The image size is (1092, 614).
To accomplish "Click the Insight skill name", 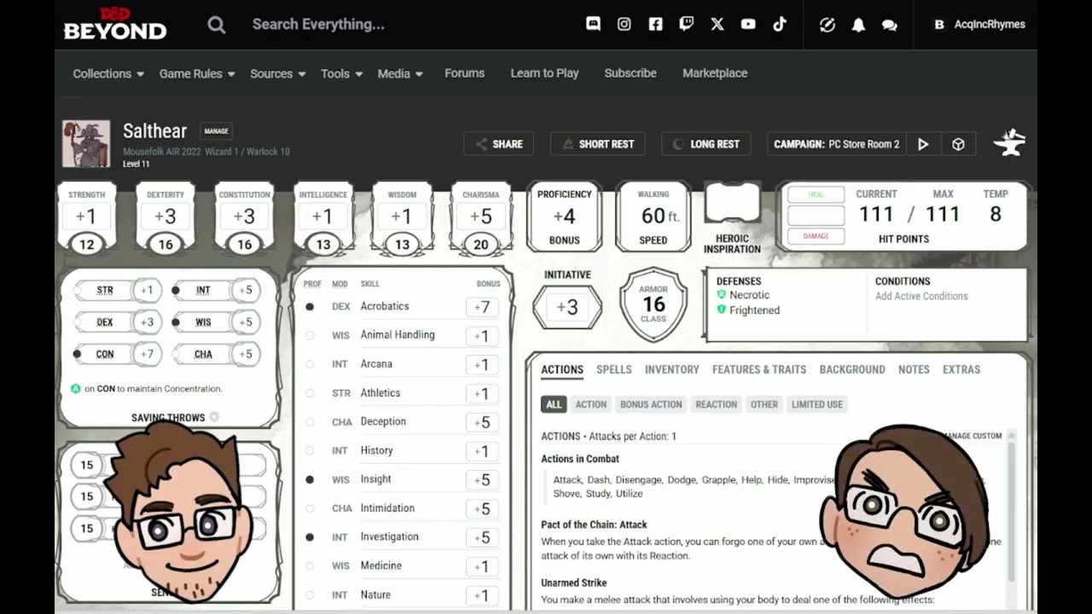I will point(376,479).
